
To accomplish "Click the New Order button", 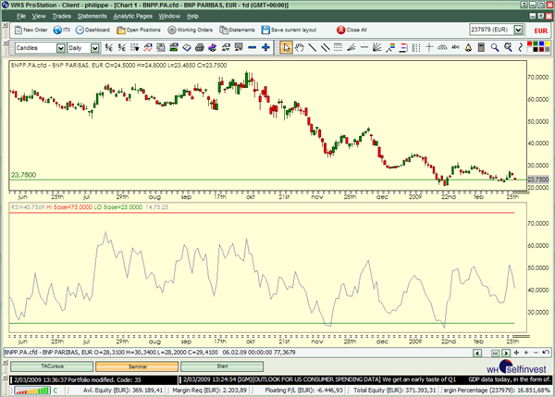I will [31, 31].
